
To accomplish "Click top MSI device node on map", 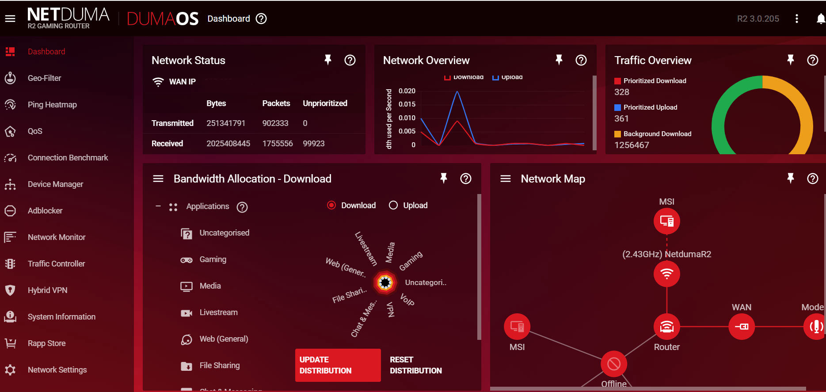I will [667, 221].
